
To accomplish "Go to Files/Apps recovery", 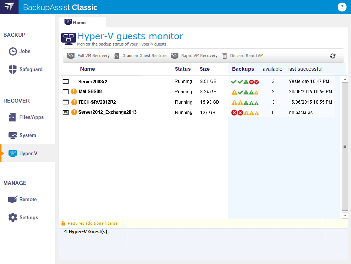I will coord(32,117).
